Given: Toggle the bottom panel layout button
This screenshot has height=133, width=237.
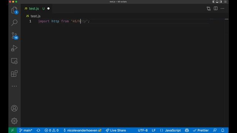Looking at the screenshot, I should click(x=217, y=1).
